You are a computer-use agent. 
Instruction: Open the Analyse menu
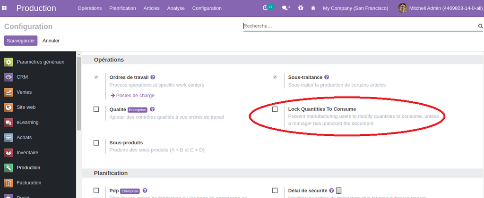[x=176, y=8]
